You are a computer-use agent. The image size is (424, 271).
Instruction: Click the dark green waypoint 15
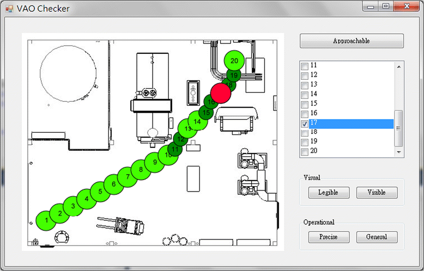coord(207,113)
